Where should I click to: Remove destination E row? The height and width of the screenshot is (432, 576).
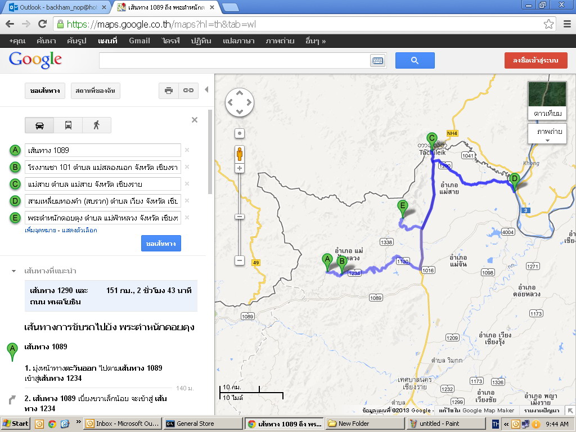tap(187, 218)
